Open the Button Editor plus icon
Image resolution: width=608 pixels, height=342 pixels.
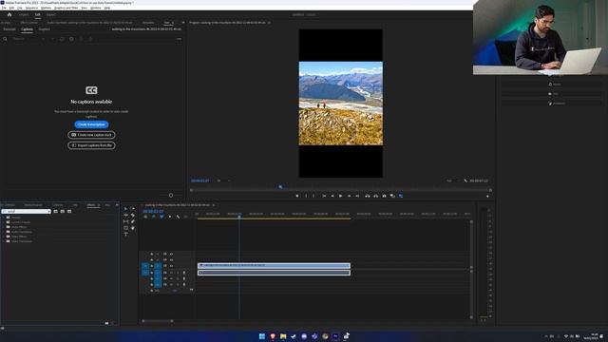coord(487,197)
